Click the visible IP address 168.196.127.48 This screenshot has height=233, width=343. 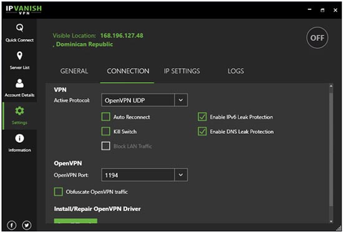point(122,36)
